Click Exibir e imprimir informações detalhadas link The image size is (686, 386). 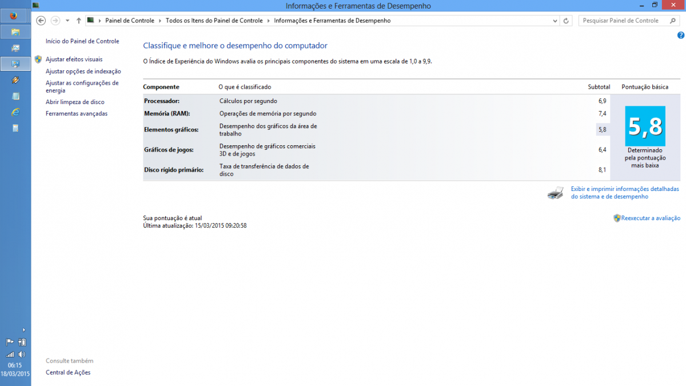tap(625, 193)
